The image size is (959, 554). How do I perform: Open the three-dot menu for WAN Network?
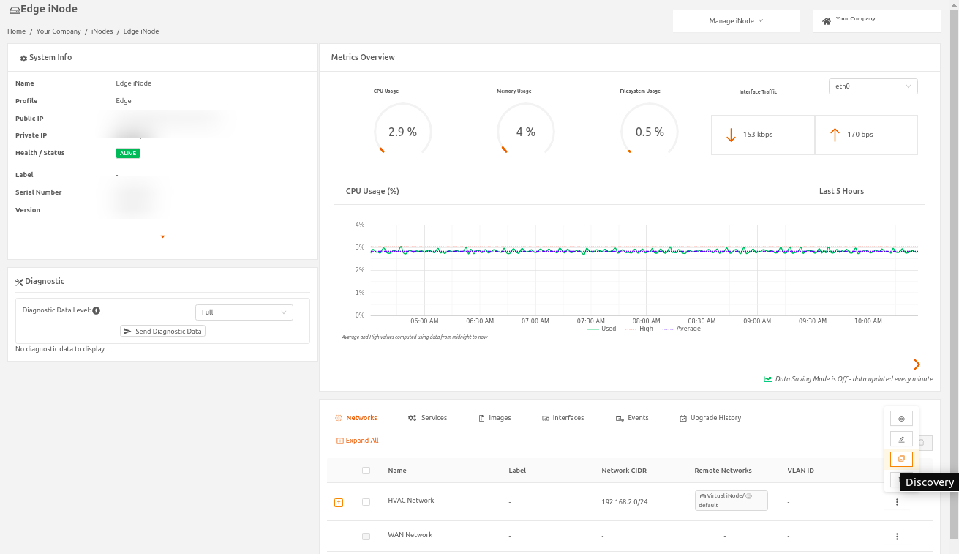[x=897, y=536]
